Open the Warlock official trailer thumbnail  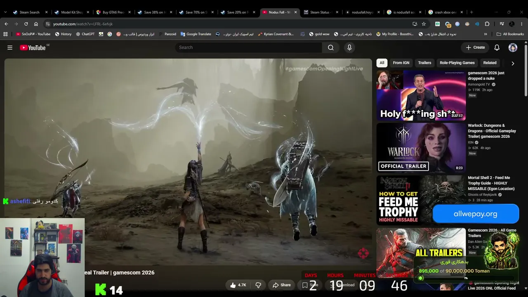coord(421,148)
